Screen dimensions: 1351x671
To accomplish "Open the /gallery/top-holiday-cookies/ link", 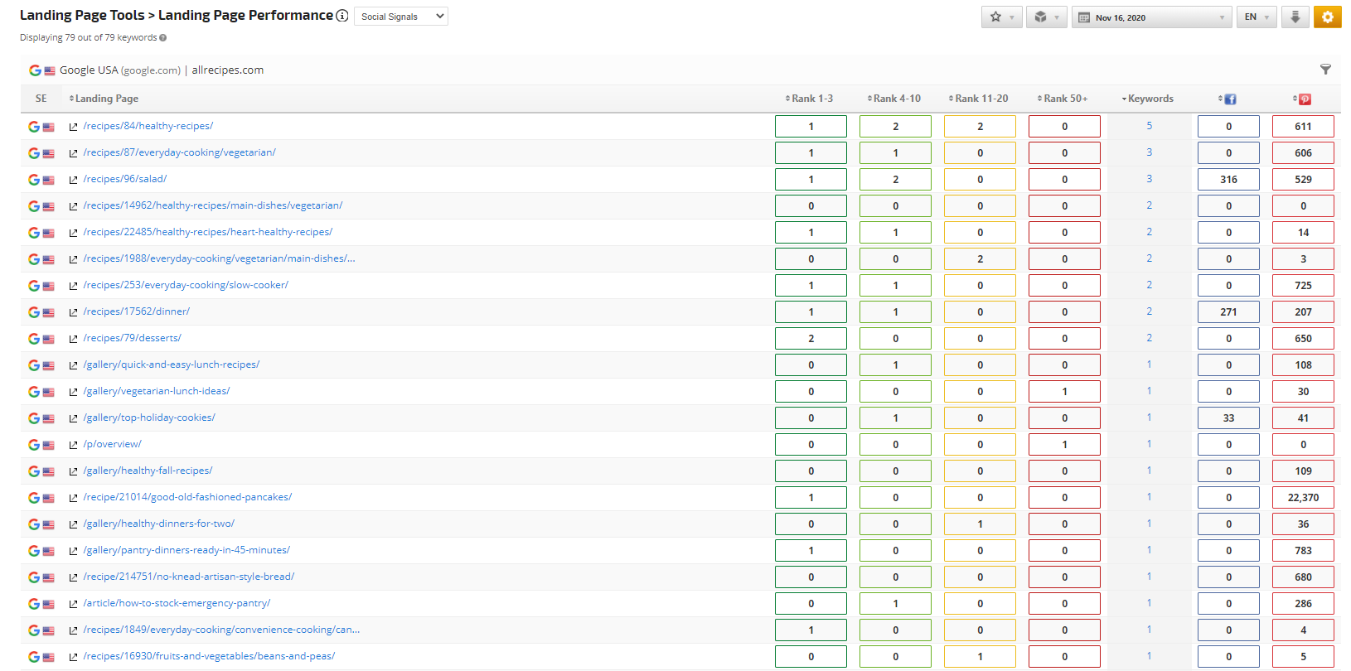I will pyautogui.click(x=148, y=418).
